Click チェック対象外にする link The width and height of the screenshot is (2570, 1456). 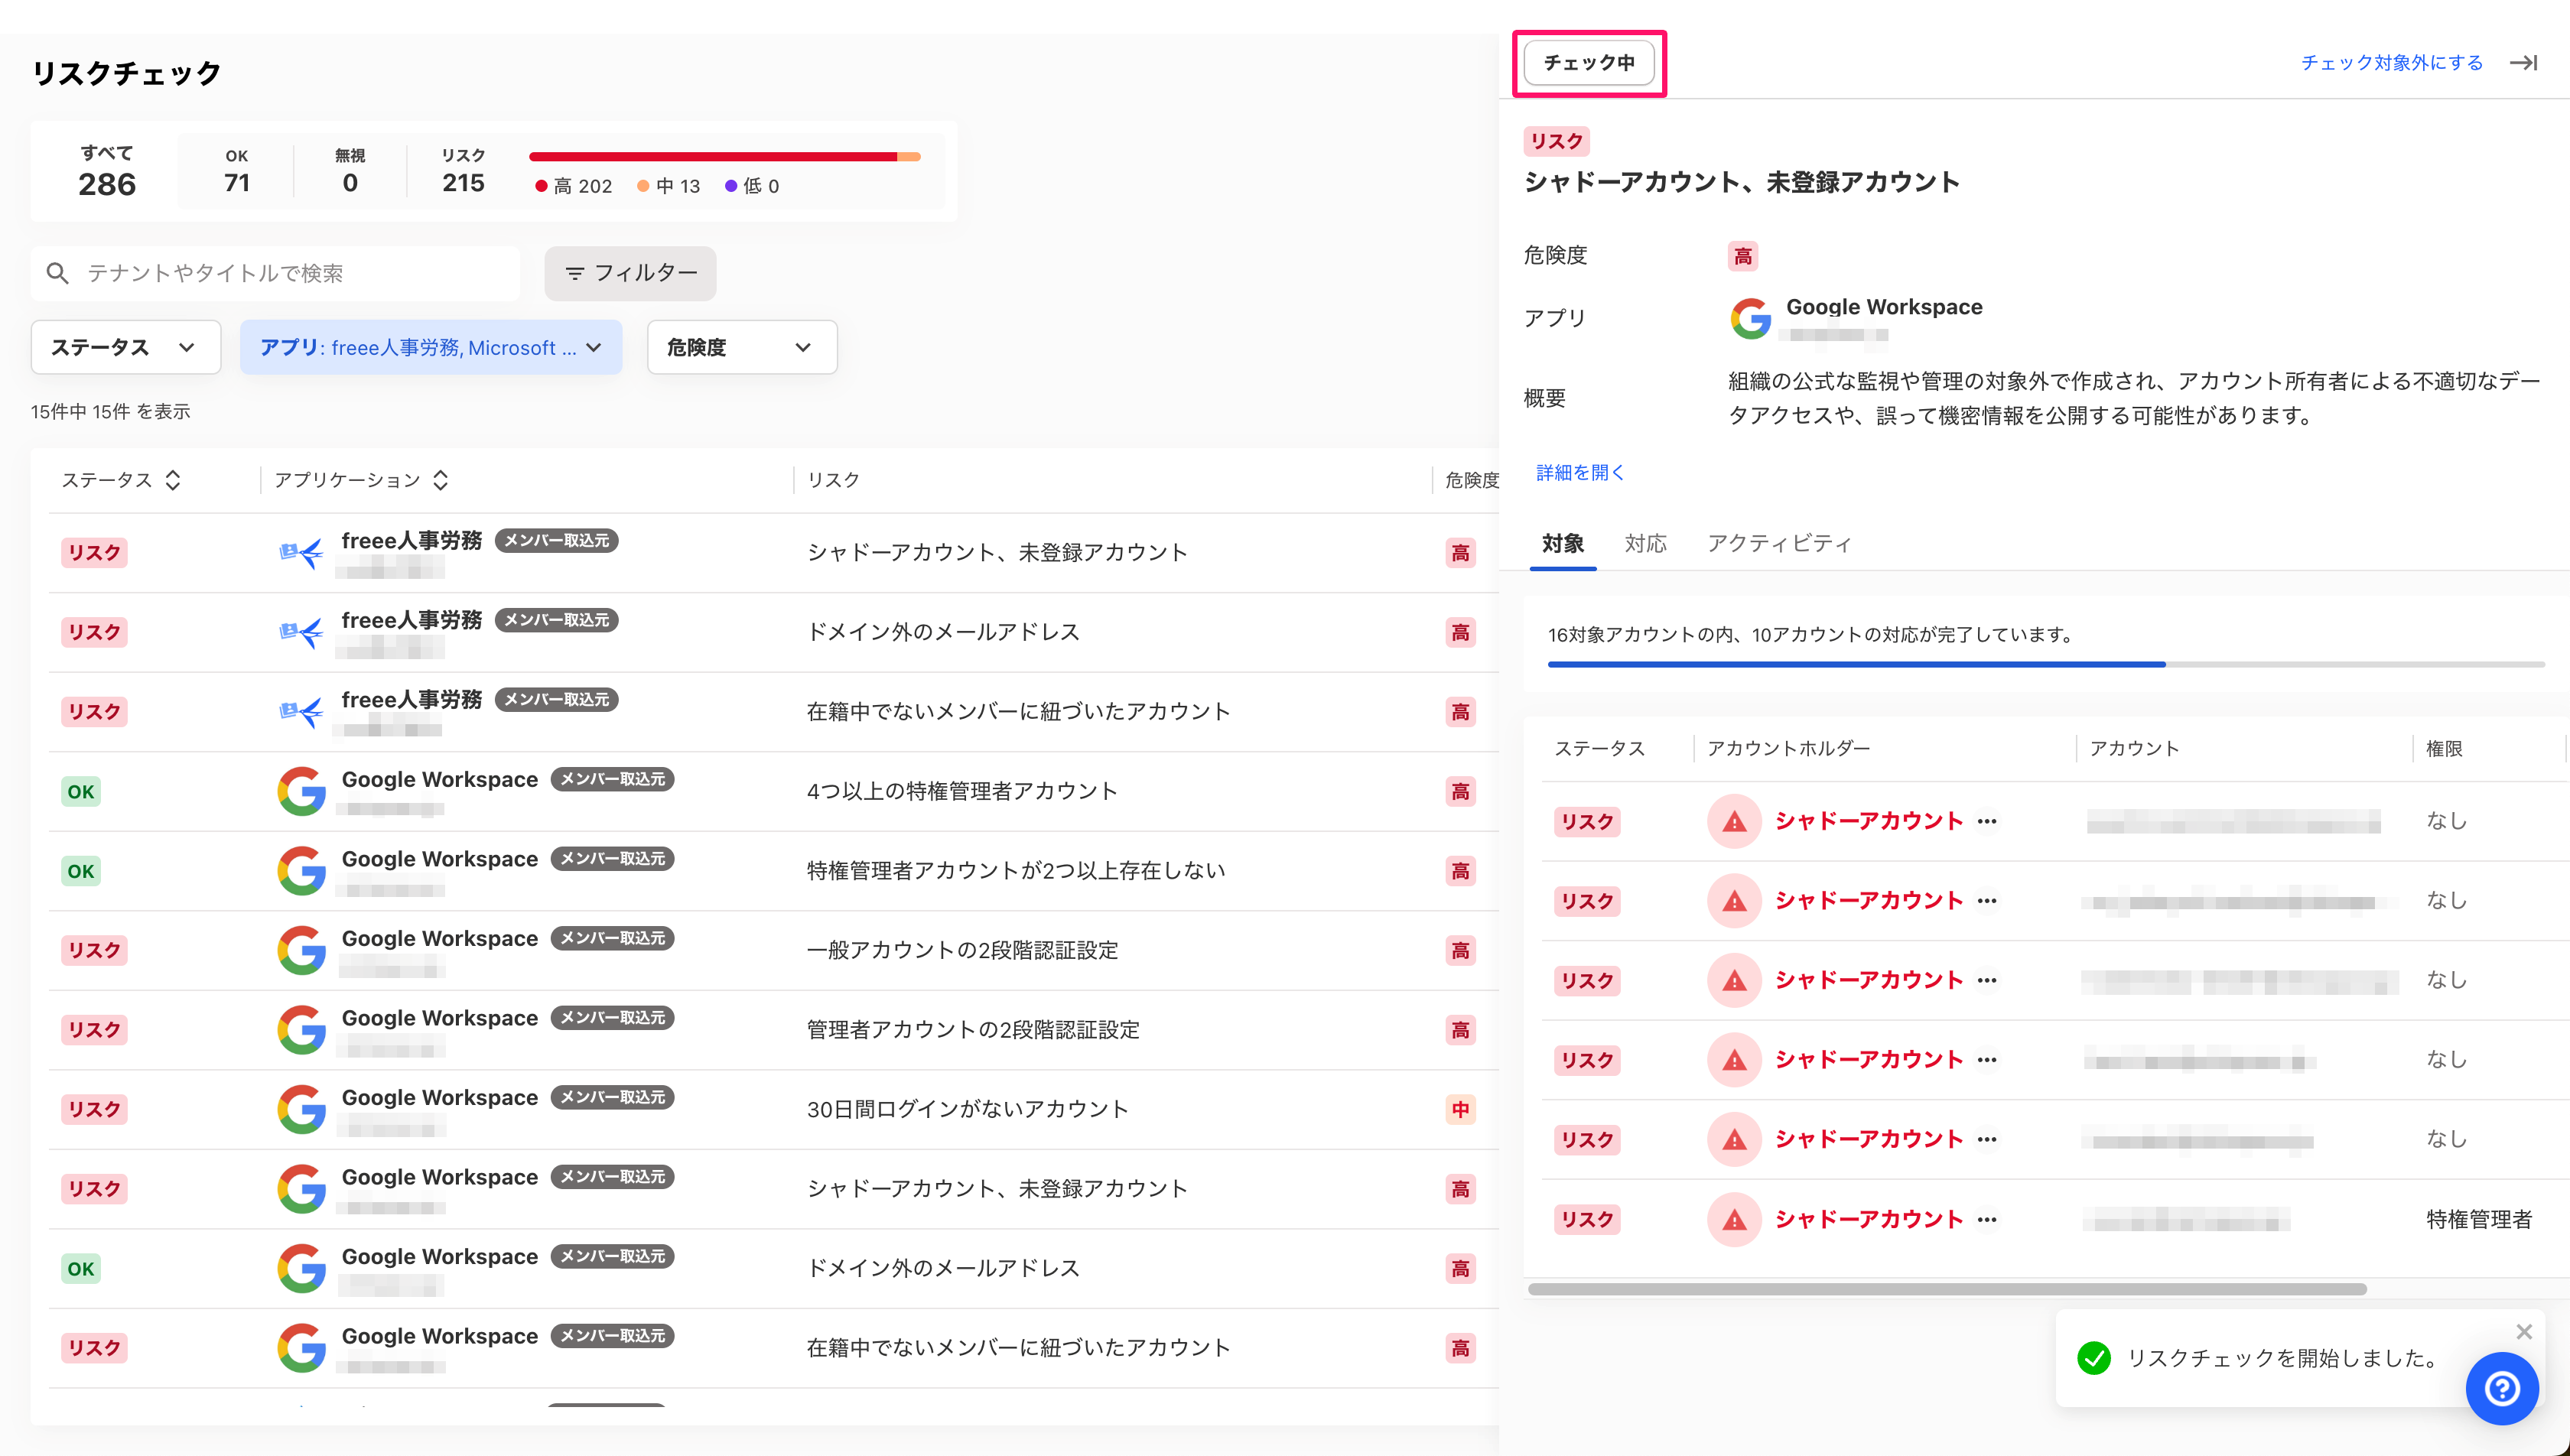click(x=2392, y=63)
